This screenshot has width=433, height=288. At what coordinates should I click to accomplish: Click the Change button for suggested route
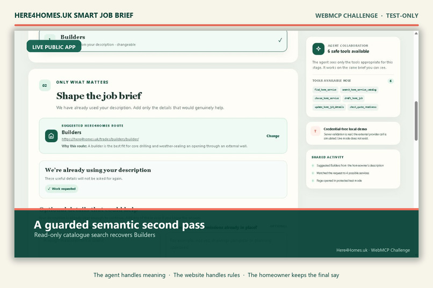click(x=273, y=136)
